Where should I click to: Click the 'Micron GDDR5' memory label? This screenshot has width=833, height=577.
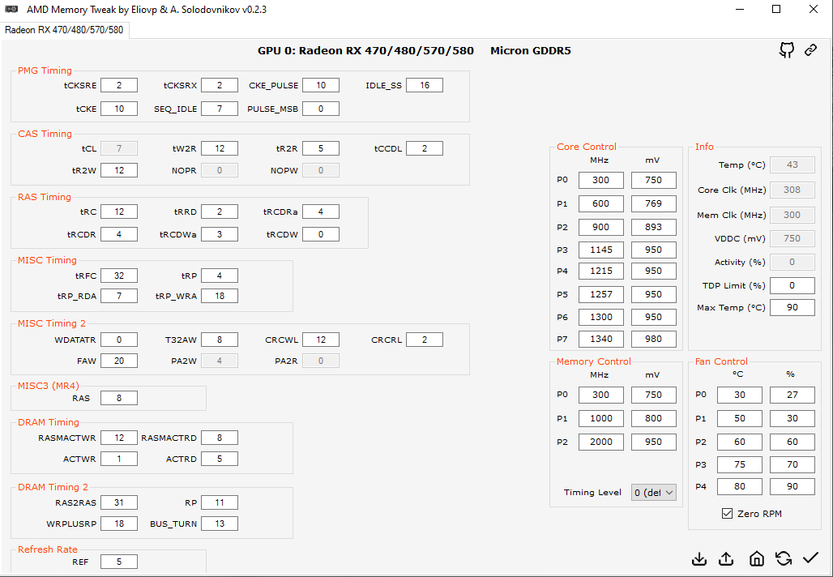(531, 51)
